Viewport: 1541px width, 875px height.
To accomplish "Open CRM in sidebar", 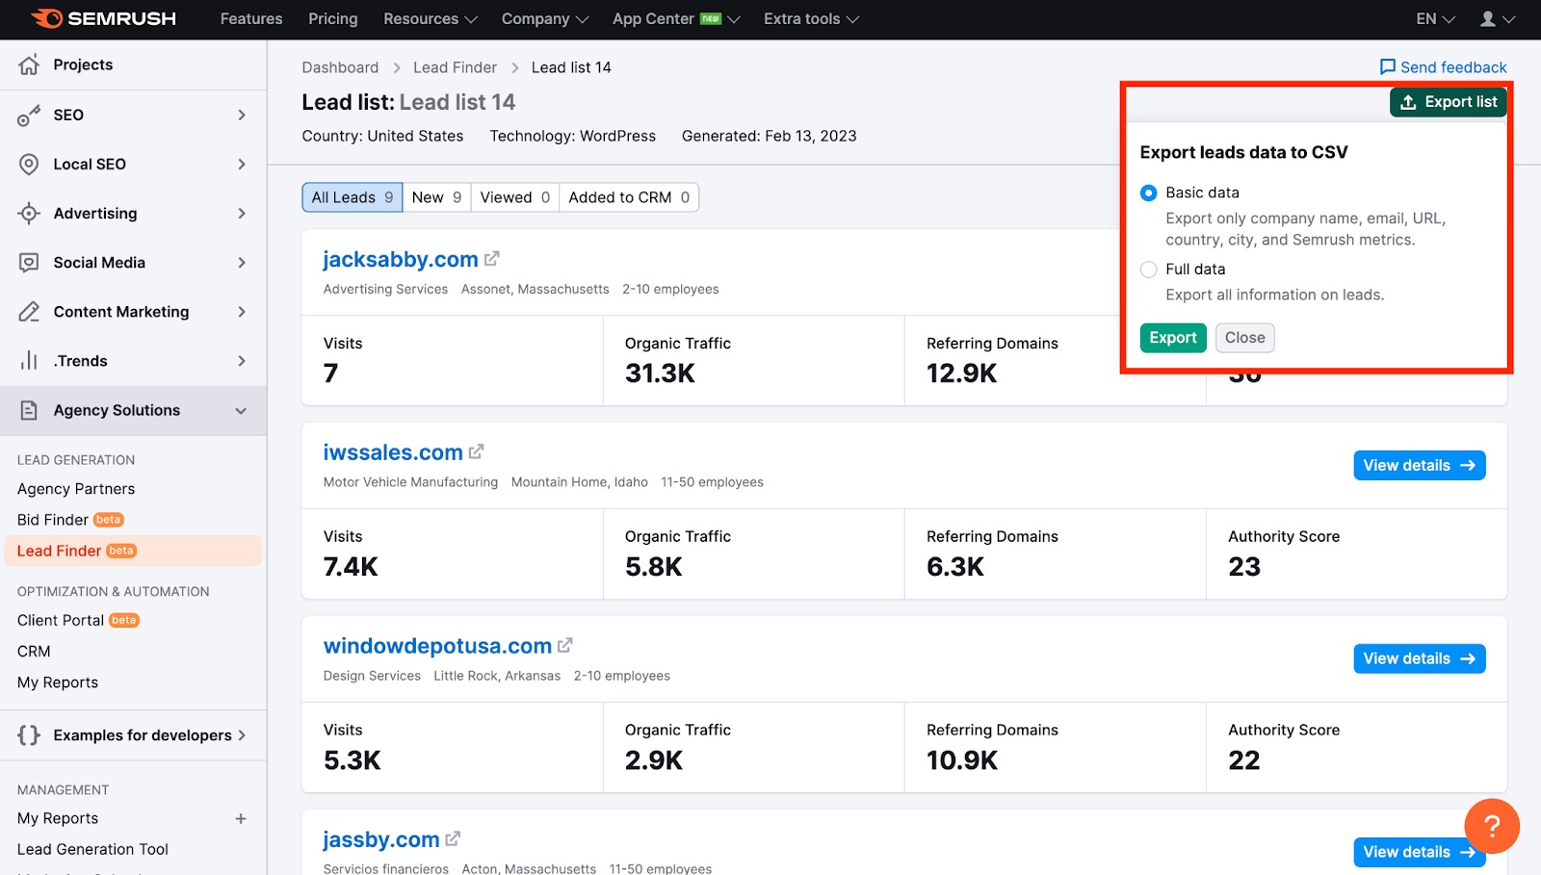I will tap(34, 652).
